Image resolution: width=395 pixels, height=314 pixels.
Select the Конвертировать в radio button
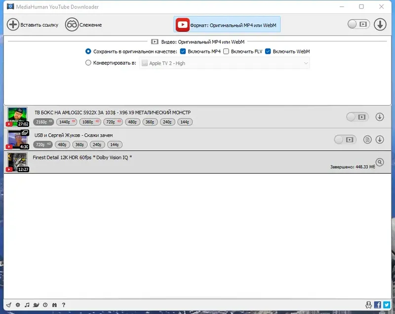tap(88, 63)
